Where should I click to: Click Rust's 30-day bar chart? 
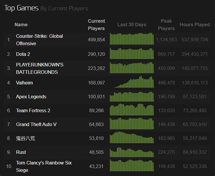click(132, 152)
